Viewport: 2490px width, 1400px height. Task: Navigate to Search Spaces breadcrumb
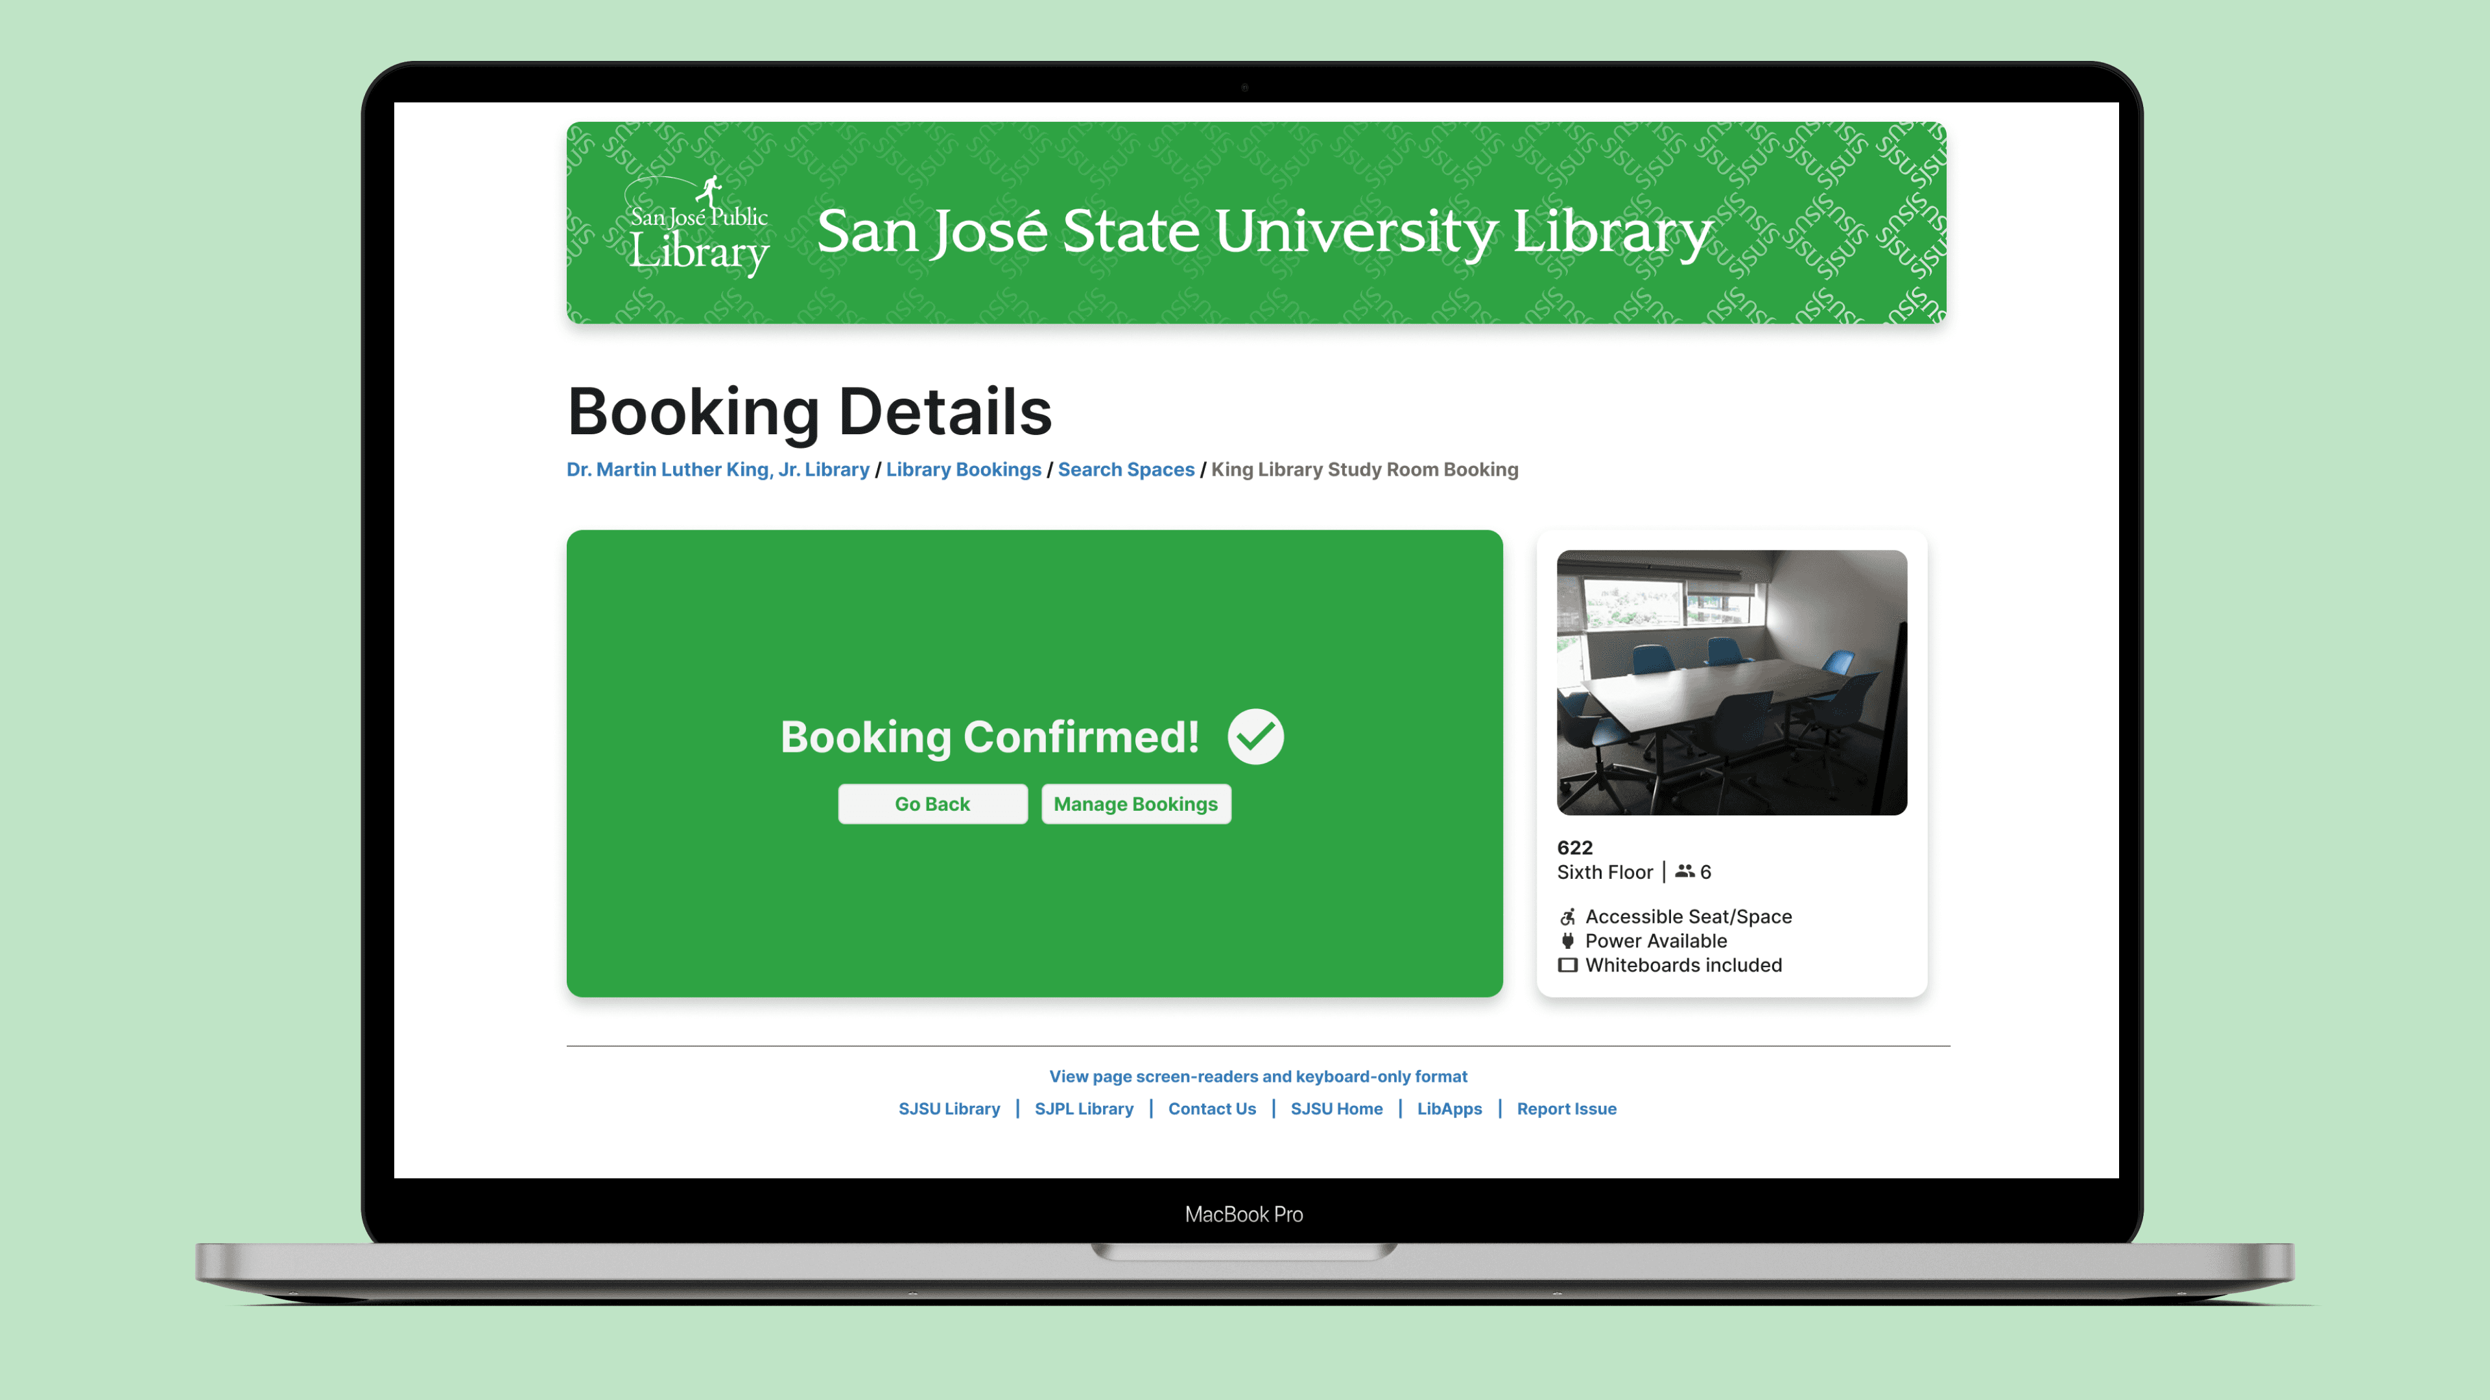click(x=1125, y=469)
